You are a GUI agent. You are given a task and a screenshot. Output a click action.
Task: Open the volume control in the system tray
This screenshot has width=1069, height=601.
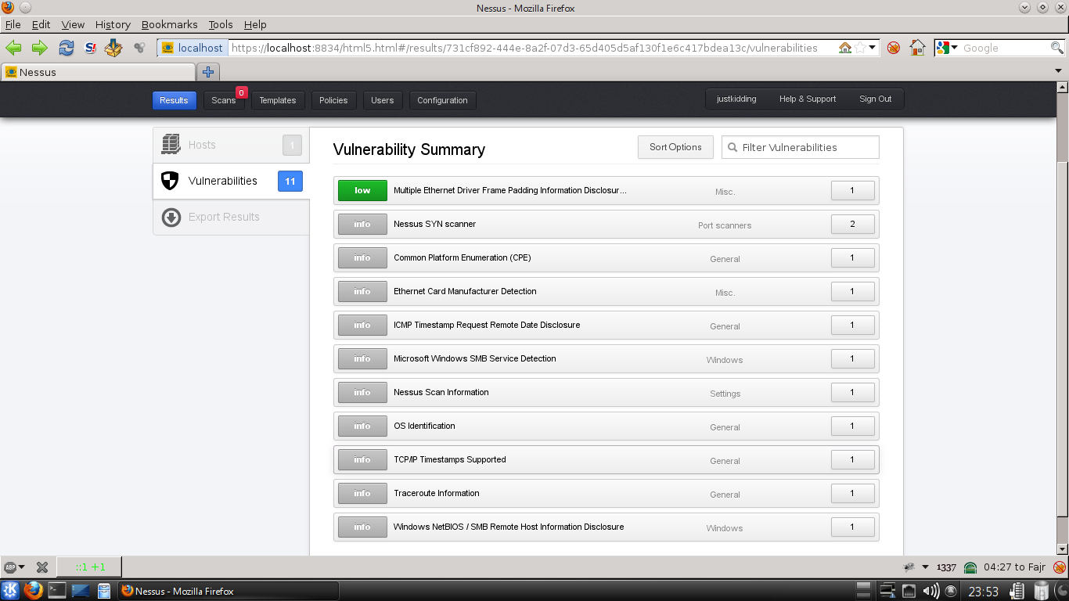930,591
